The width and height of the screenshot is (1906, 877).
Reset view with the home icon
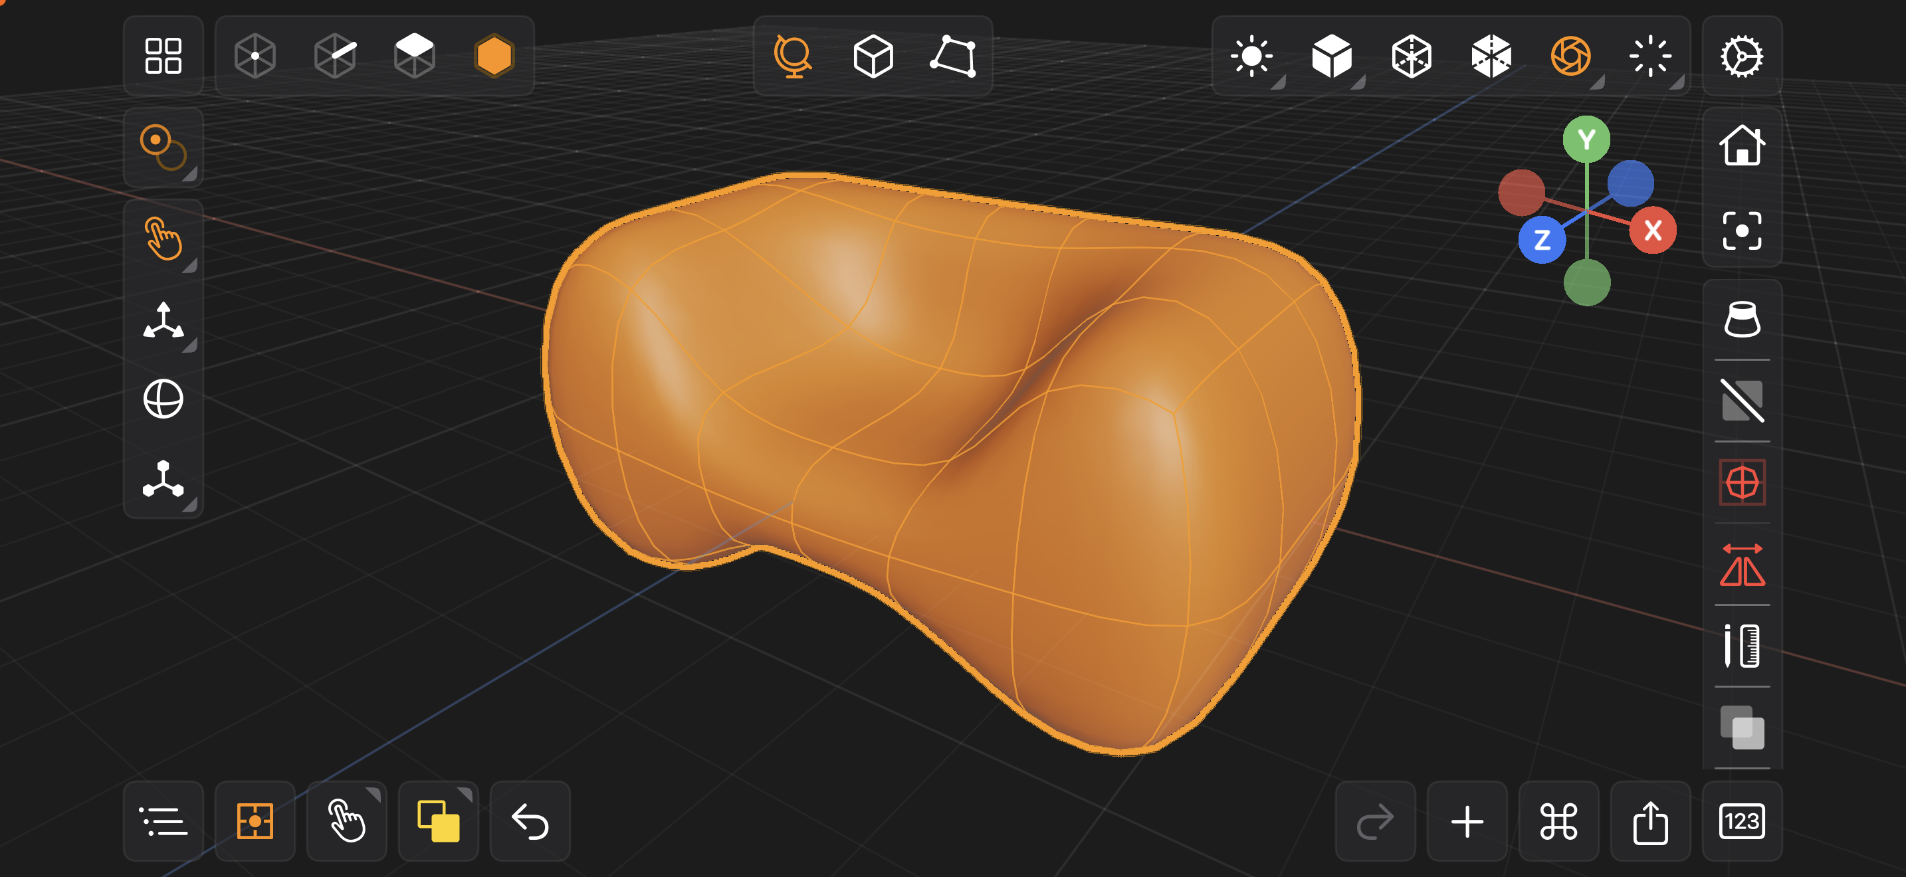tap(1742, 145)
